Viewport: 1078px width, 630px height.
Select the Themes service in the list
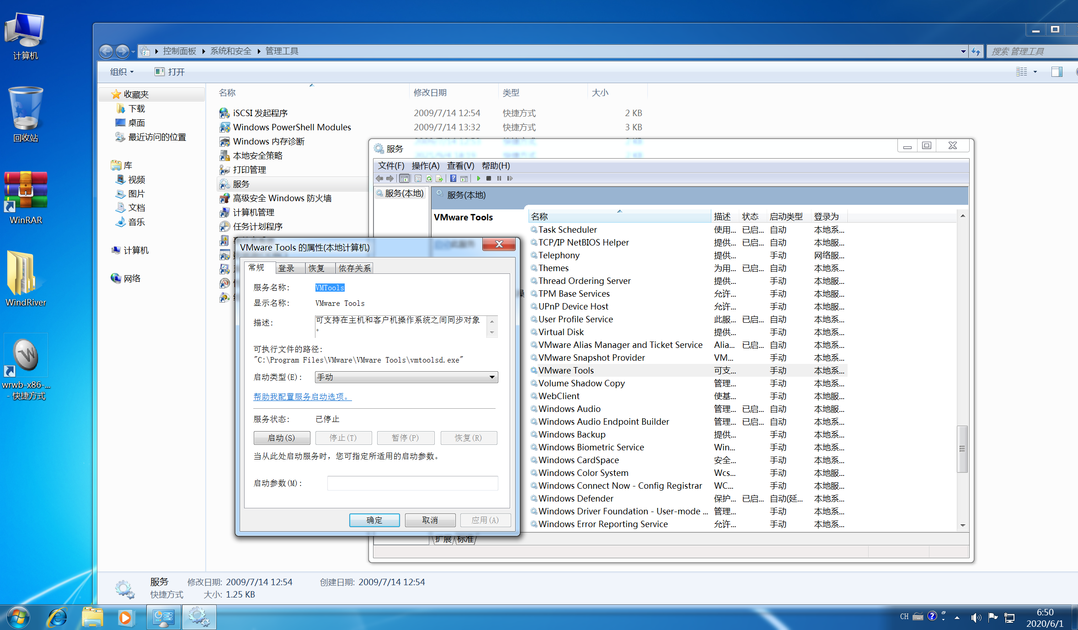pos(688,268)
